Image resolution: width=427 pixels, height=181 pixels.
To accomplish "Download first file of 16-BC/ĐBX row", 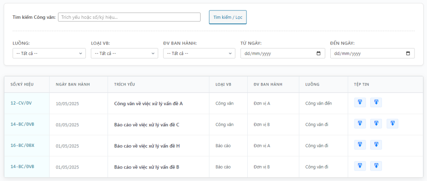I will (360, 145).
